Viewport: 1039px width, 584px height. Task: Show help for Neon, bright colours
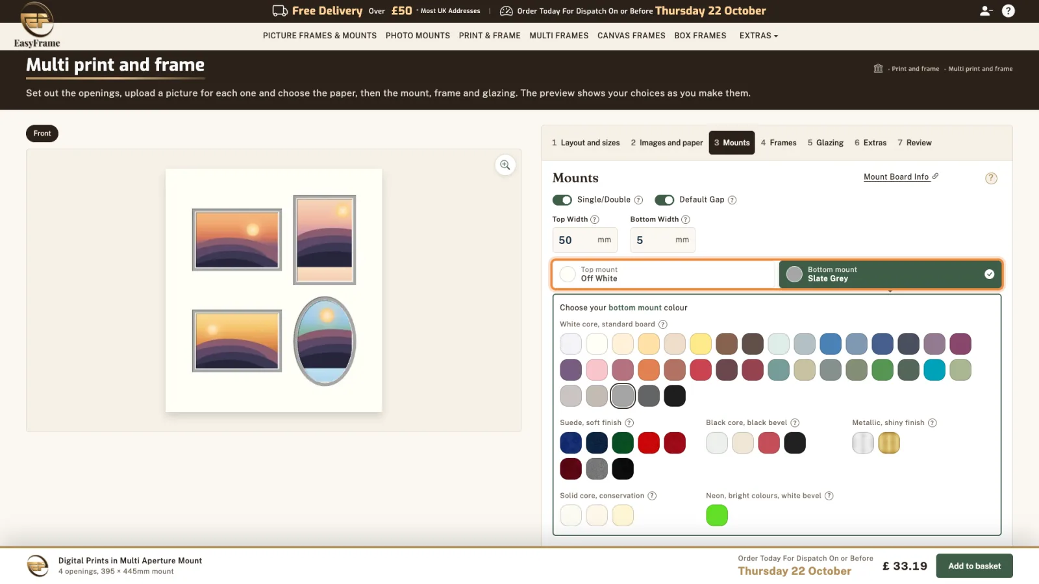point(829,496)
